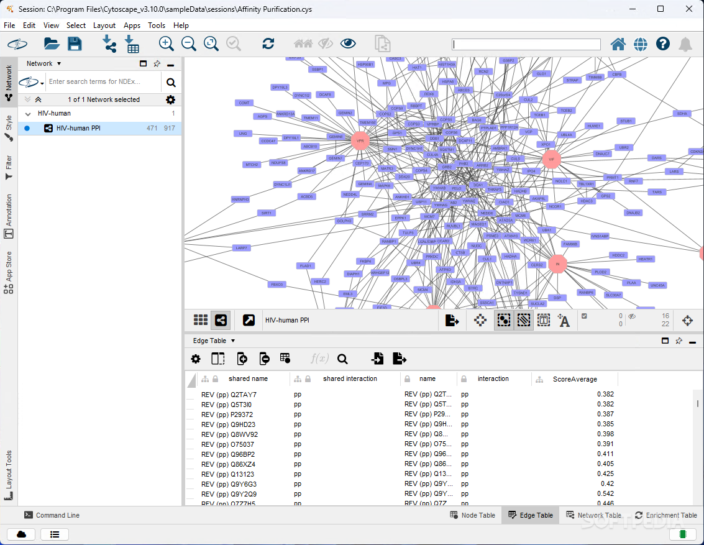Open the Layout menu
Viewport: 704px width, 545px height.
tap(104, 25)
